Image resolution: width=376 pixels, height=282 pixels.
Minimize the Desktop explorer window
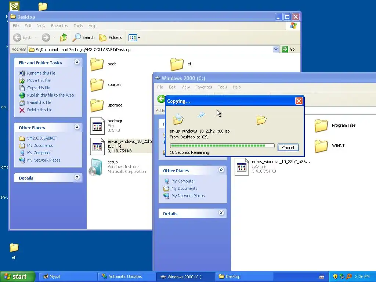(278, 17)
